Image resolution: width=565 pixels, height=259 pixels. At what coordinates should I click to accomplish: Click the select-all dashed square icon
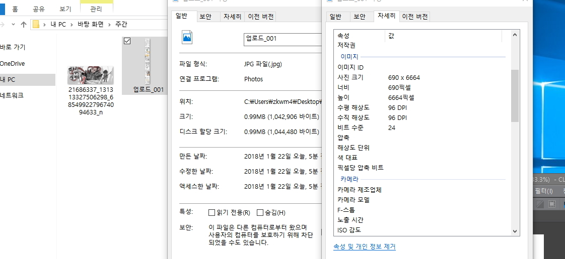coord(551,204)
